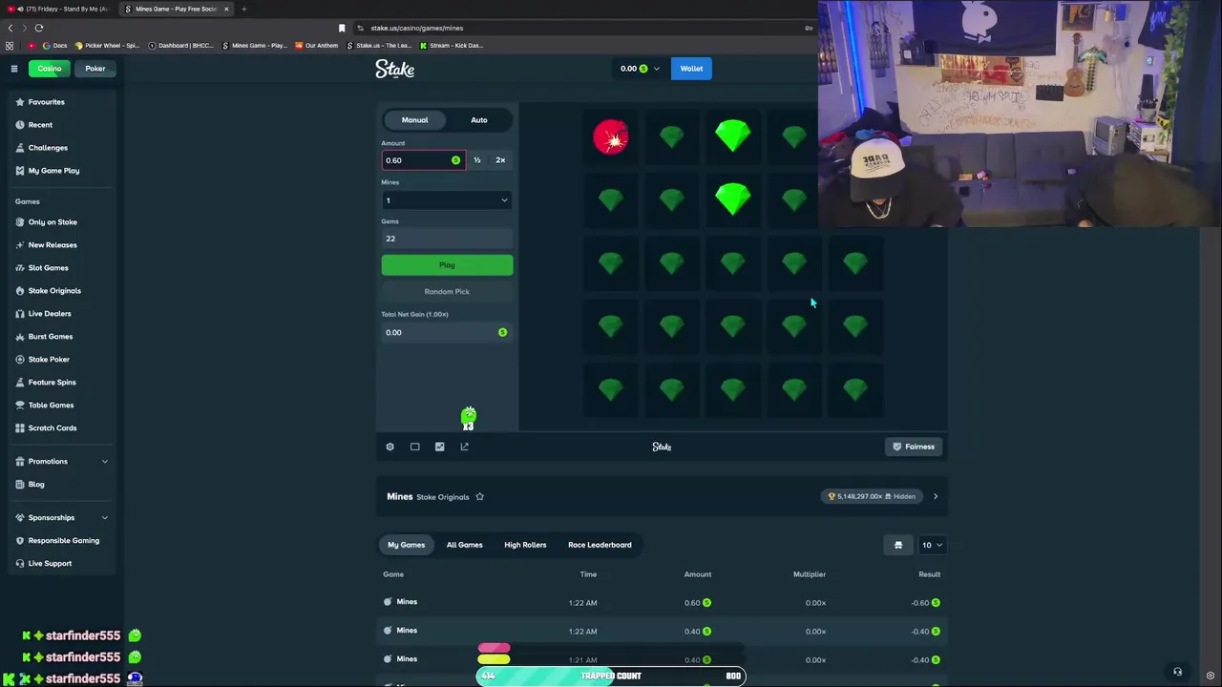Open the Mines count dropdown

click(x=447, y=200)
